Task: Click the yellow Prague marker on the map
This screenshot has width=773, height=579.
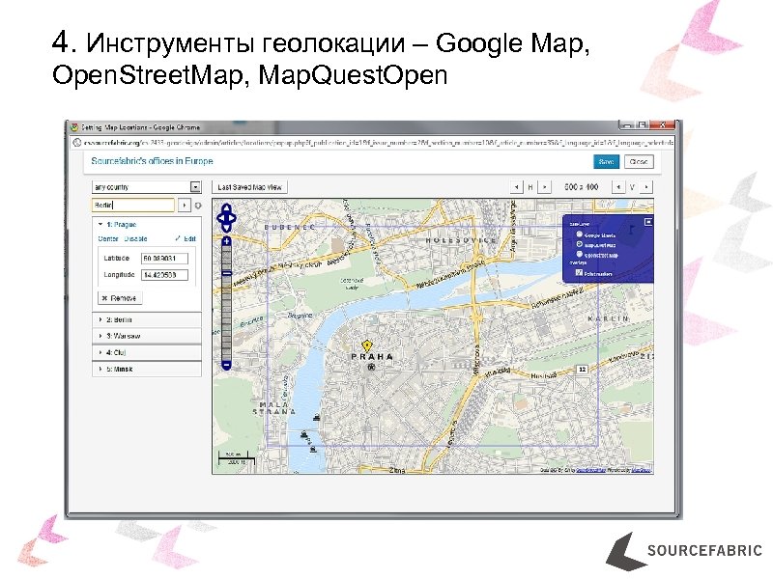Action: point(366,345)
